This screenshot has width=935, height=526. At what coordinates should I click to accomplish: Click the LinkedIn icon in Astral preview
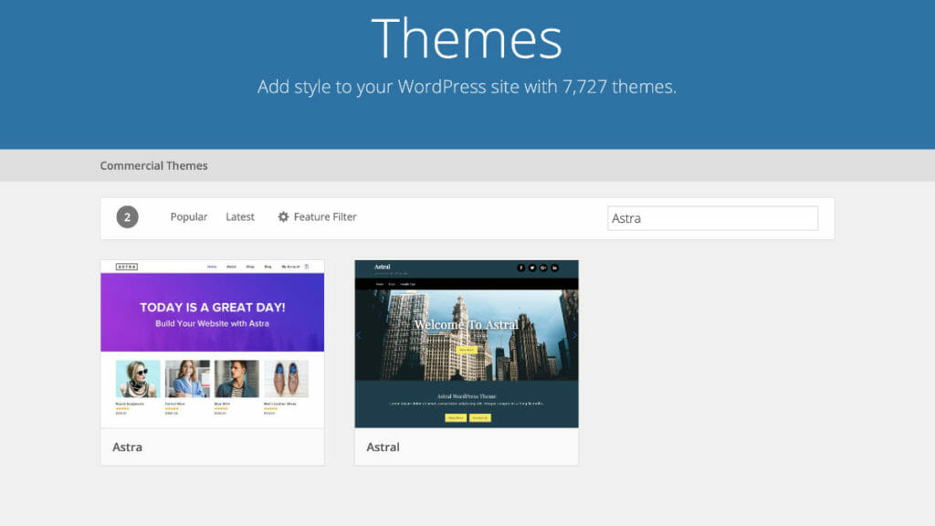point(555,268)
